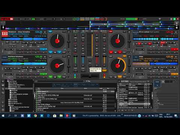This screenshot has height=135, width=180.
Task: Trigger the blue hot cue pad on the top-left deck
Action: click(43, 49)
